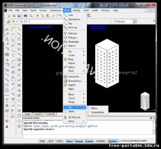Click the command window scrollbar down arrow

(x=154, y=133)
